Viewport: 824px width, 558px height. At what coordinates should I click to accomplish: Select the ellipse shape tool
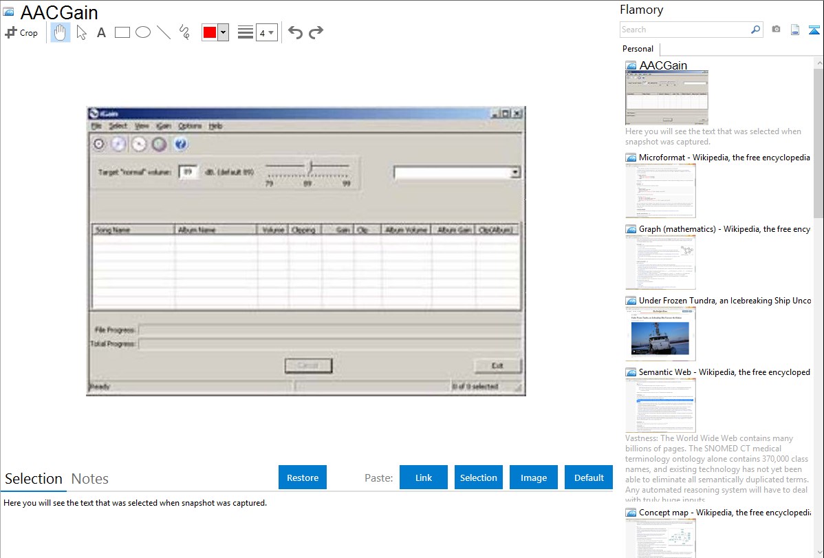[x=143, y=32]
